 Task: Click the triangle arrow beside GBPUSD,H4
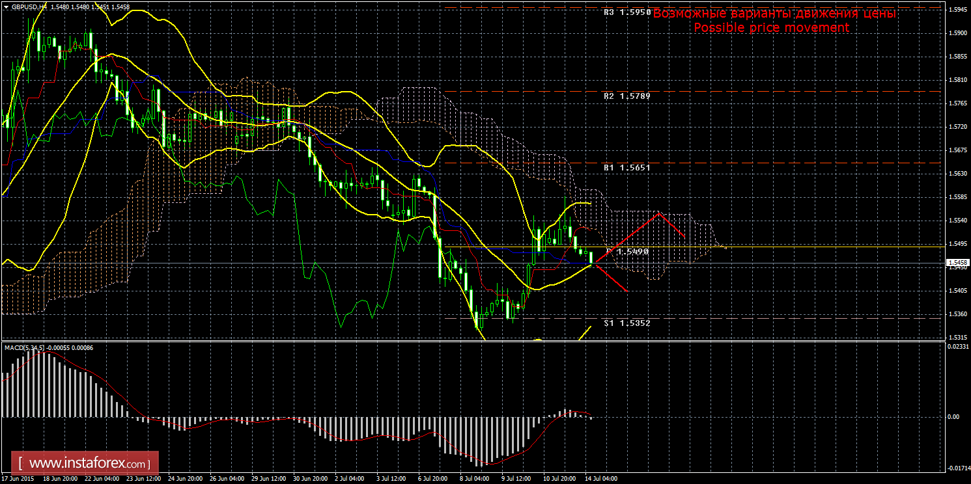click(x=7, y=5)
